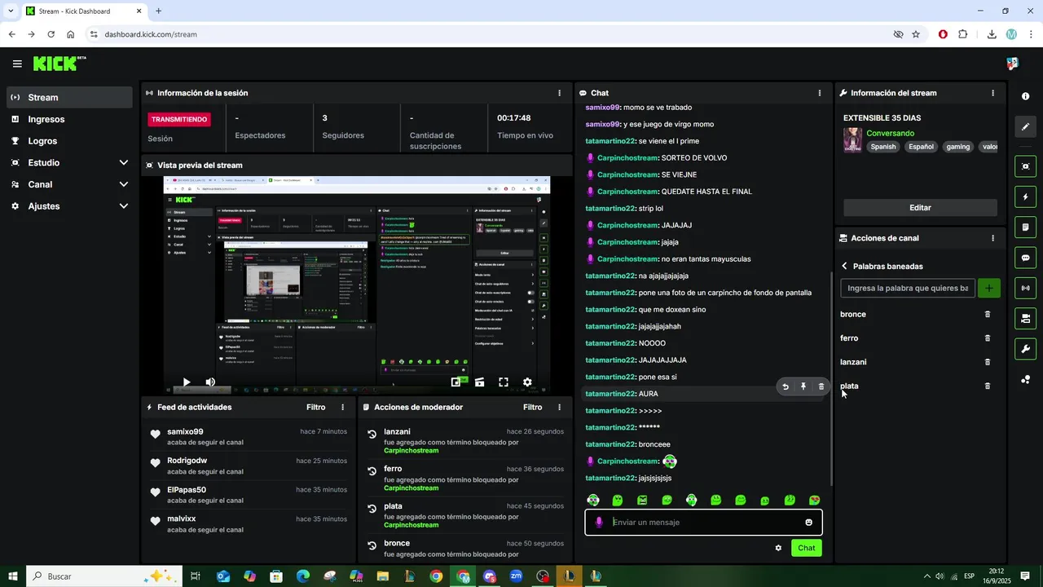
Task: Open Chrome from Windows taskbar
Action: (436, 576)
